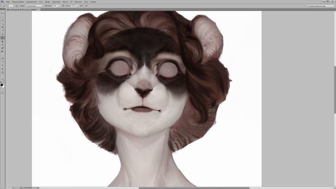The image size is (336, 189).
Task: Click the Flow value field
Action: [x=73, y=6]
